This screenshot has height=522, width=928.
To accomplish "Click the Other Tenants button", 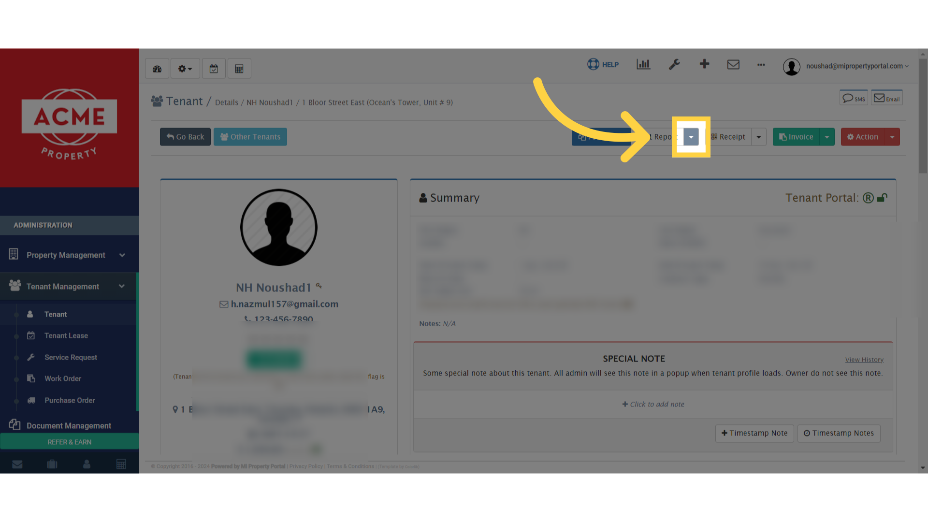I will click(250, 137).
